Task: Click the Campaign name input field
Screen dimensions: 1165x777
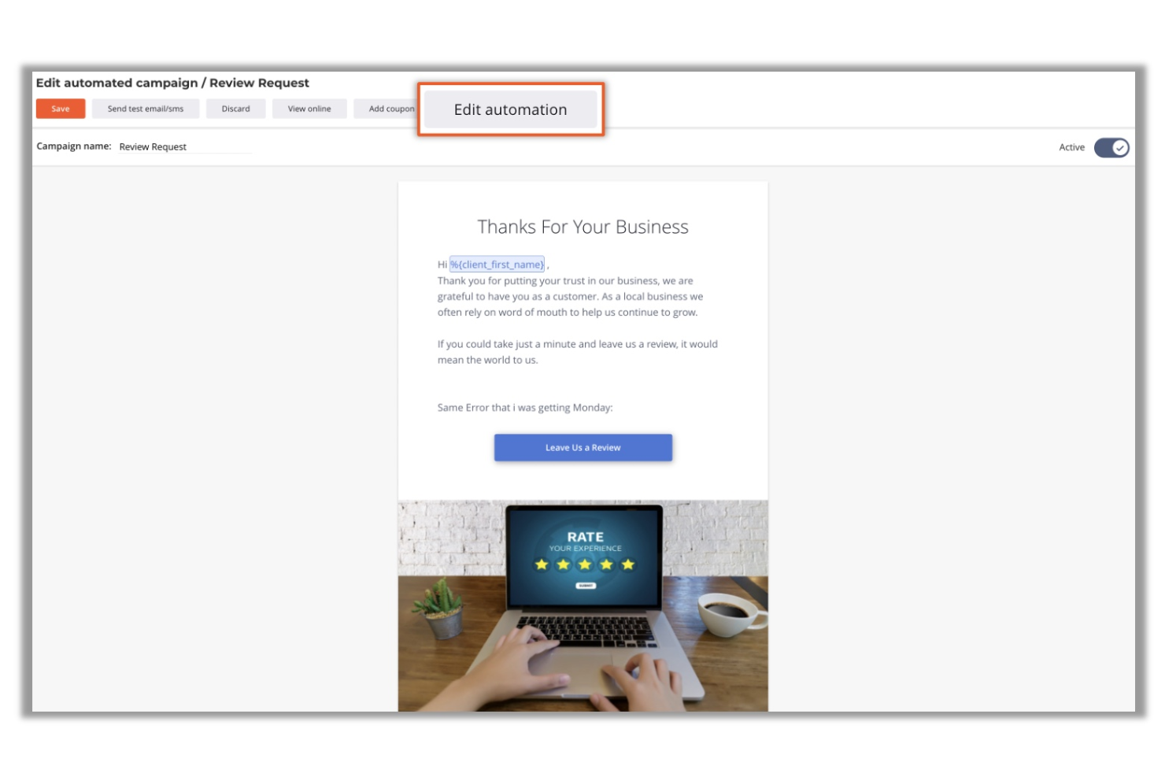Action: click(x=185, y=146)
